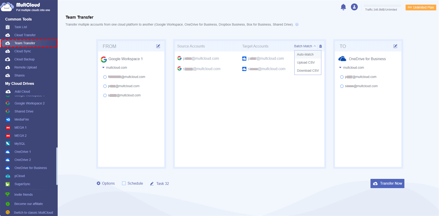Click the Add Cloud plus icon
The height and width of the screenshot is (216, 439).
[8, 92]
